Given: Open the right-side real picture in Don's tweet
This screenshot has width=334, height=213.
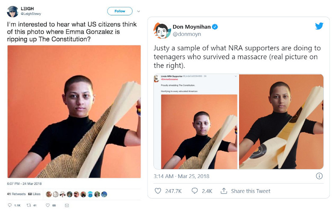Looking at the screenshot, I should click(x=281, y=121).
